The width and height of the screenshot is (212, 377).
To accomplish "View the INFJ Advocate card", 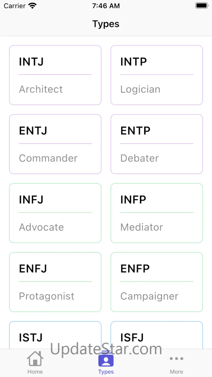I will [x=55, y=213].
